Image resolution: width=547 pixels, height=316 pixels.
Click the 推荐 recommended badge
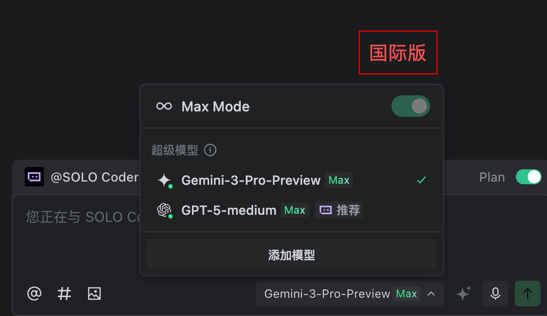click(339, 210)
